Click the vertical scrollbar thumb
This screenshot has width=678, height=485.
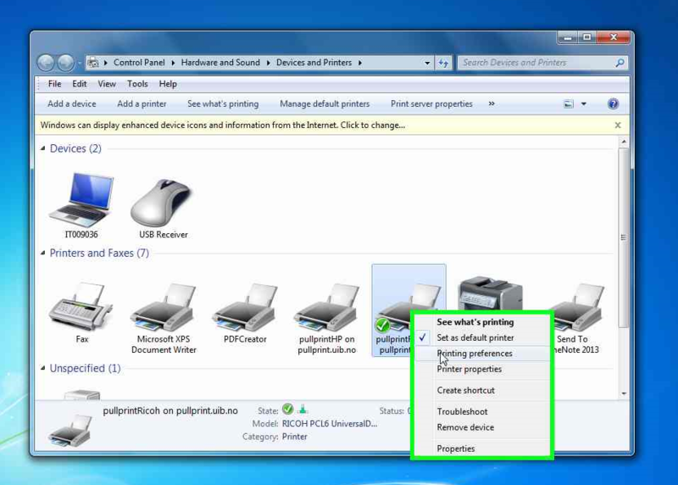click(x=623, y=237)
